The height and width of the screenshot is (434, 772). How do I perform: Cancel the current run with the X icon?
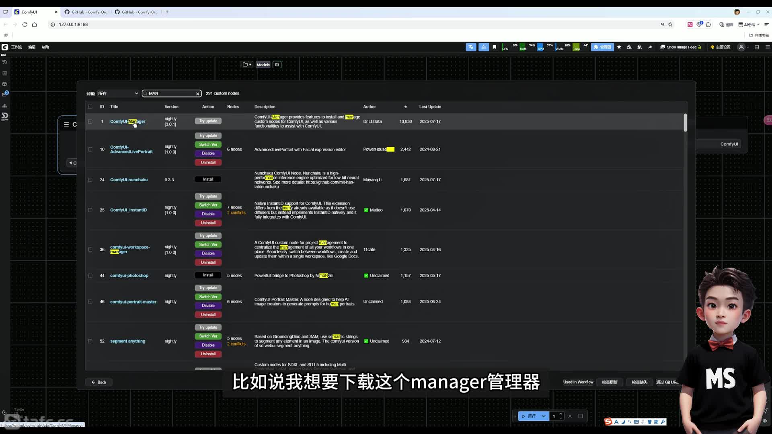(570, 416)
